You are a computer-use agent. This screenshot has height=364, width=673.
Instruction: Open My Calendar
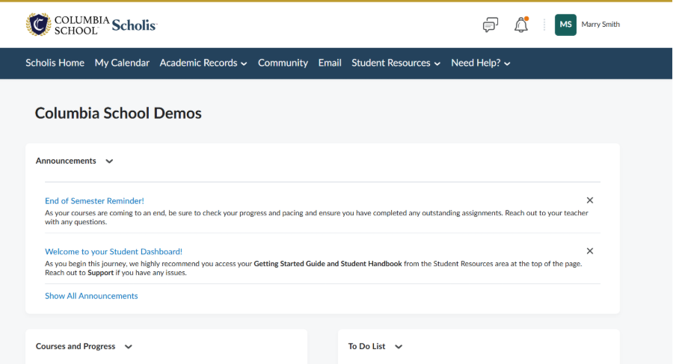coord(122,63)
